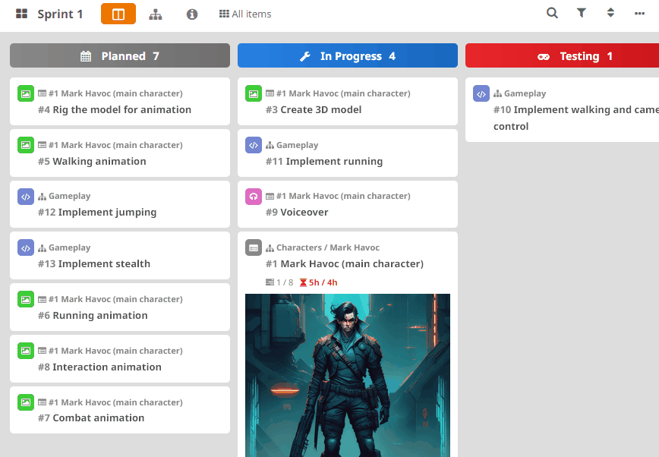The image size is (659, 457).
Task: Open the three-dots more options menu
Action: [x=639, y=13]
